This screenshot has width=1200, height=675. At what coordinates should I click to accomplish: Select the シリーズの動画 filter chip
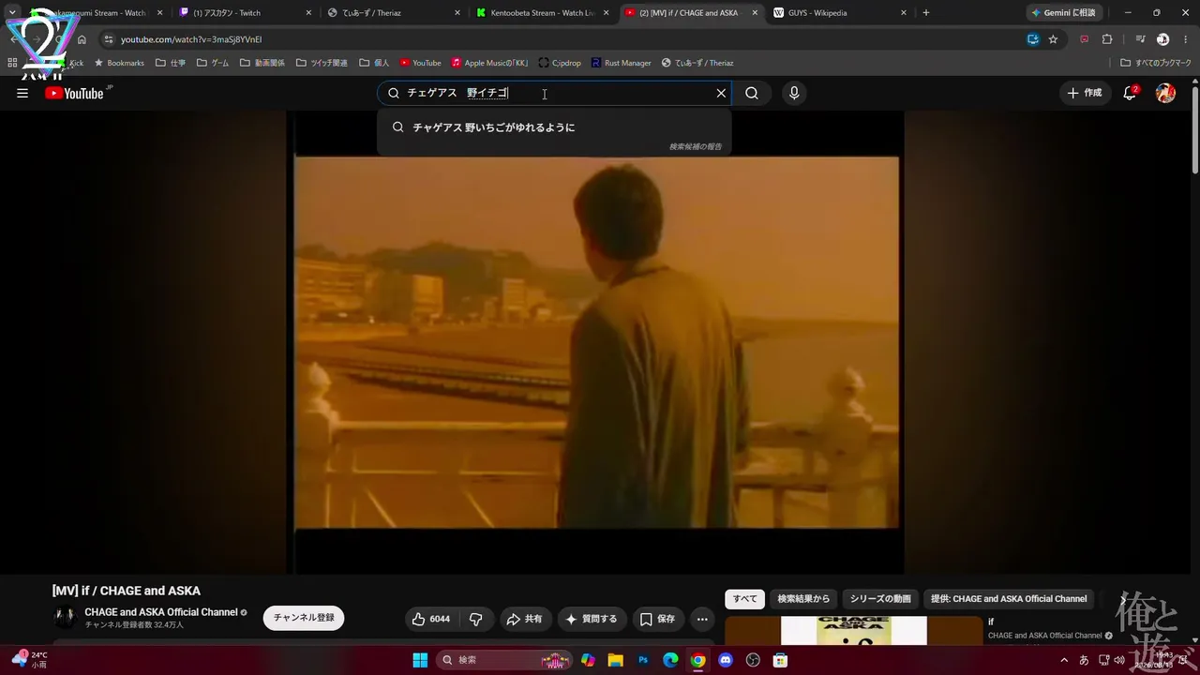880,599
